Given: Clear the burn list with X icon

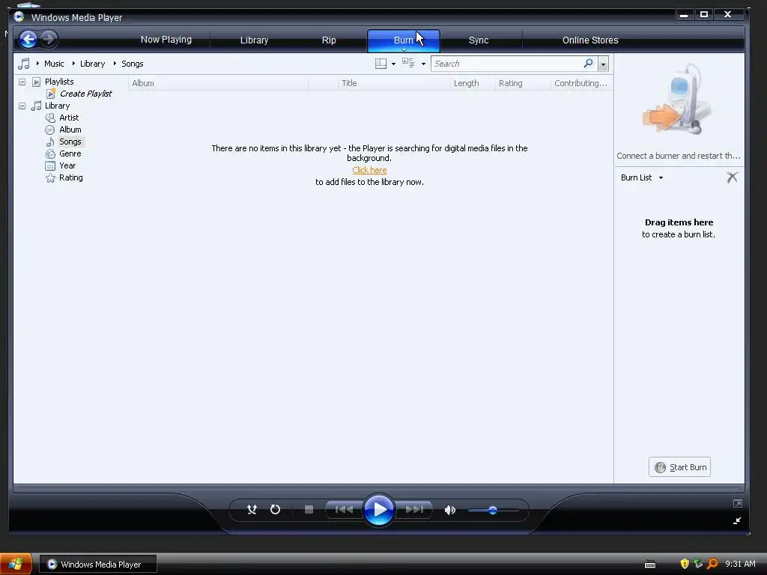Looking at the screenshot, I should [x=732, y=177].
